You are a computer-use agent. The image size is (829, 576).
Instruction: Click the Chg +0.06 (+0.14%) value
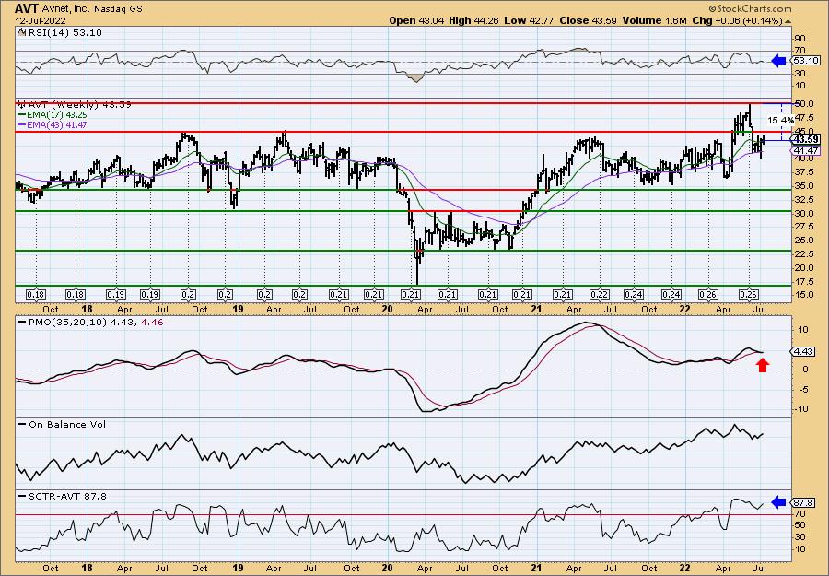point(736,20)
